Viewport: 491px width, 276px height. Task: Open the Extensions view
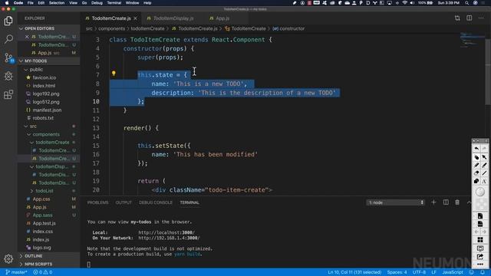pos(8,94)
